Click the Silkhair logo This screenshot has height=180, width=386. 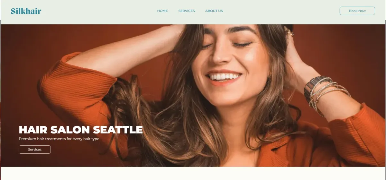[26, 11]
